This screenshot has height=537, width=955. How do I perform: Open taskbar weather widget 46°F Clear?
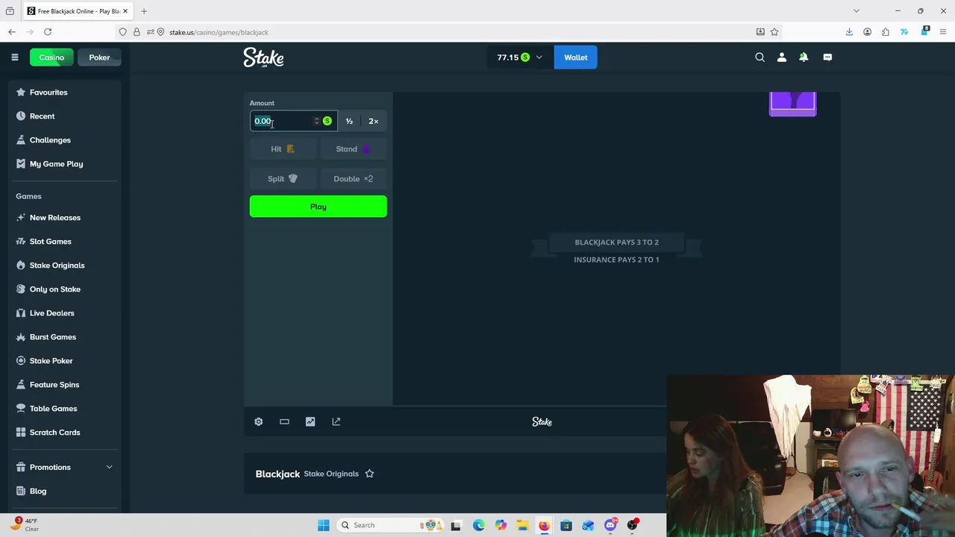click(24, 525)
